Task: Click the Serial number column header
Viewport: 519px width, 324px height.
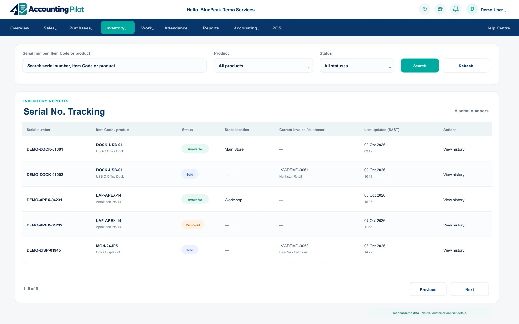Action: [39, 130]
